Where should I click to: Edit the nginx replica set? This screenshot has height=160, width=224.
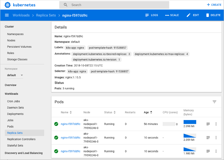click(192, 15)
